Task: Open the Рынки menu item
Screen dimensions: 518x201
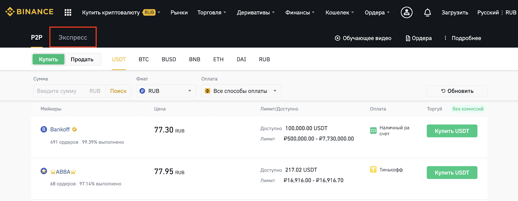Action: coord(179,13)
